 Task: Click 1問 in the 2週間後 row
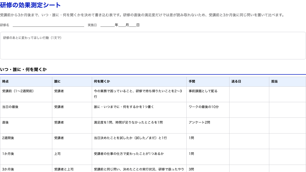(208, 141)
